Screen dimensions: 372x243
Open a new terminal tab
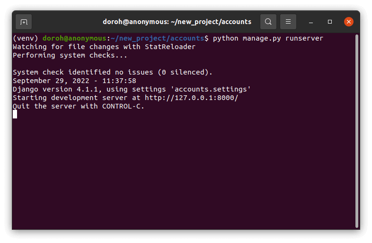24,22
